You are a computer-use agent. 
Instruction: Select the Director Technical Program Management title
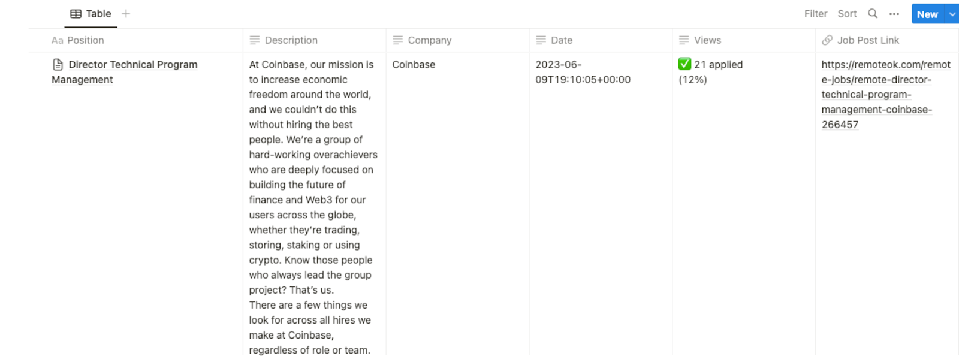(x=133, y=64)
